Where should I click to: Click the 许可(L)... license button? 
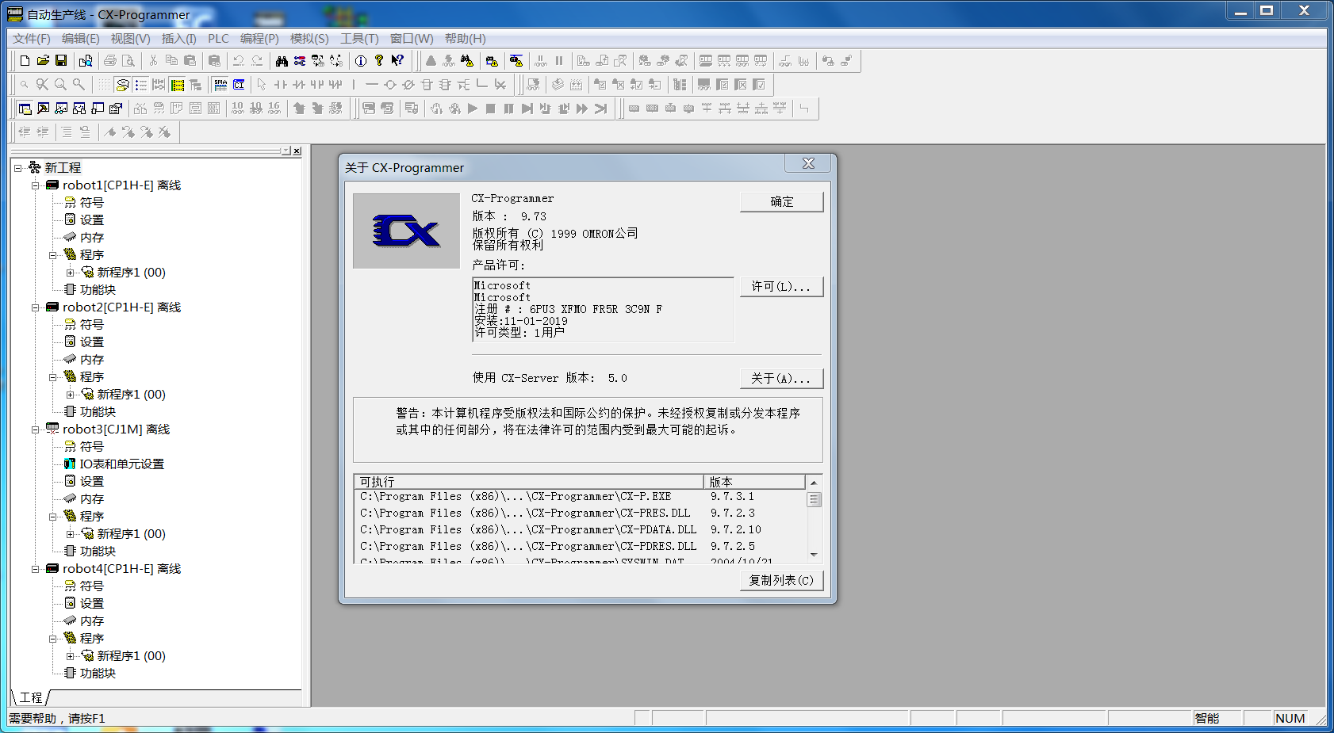click(x=781, y=287)
